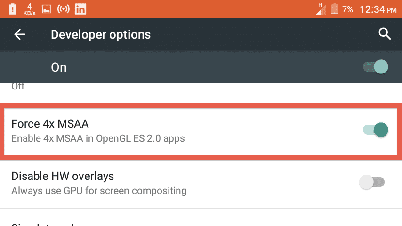
Task: Tap the On label in master bar
Action: [x=59, y=67]
